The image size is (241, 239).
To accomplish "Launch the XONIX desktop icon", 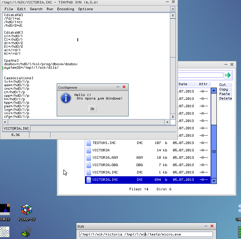I will point(5,210).
